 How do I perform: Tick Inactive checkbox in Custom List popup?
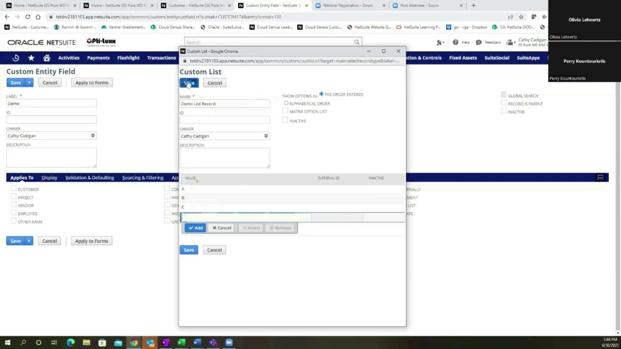click(x=285, y=120)
